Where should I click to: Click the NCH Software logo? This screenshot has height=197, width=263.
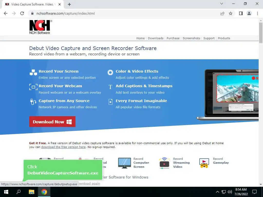tap(41, 27)
